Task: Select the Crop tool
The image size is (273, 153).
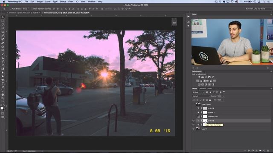Action: [x=3, y=32]
